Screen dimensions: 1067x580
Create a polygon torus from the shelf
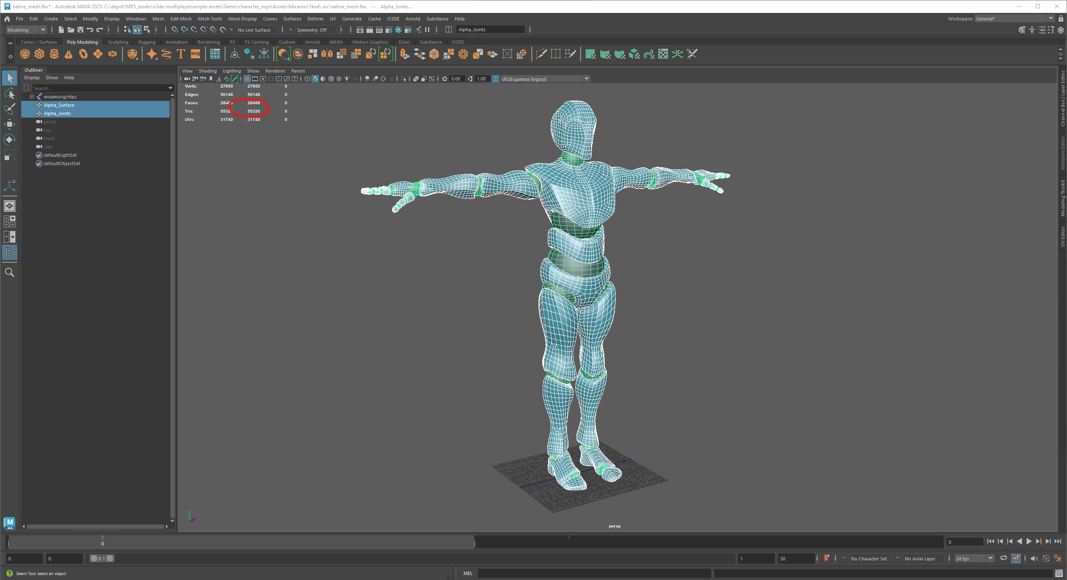[83, 54]
